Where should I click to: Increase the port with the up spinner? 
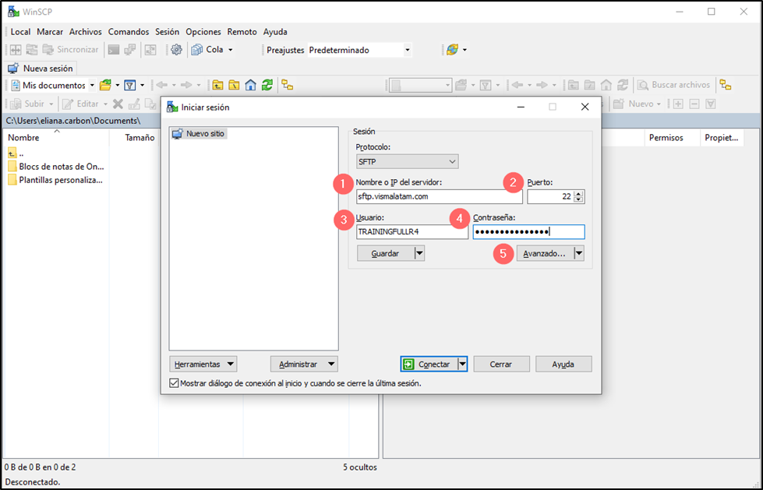[578, 194]
